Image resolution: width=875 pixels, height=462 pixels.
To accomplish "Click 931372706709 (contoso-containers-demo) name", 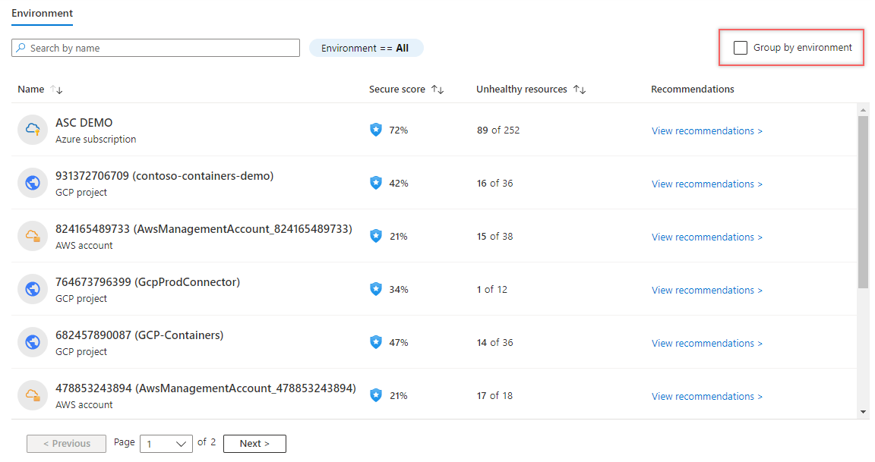I will click(165, 176).
